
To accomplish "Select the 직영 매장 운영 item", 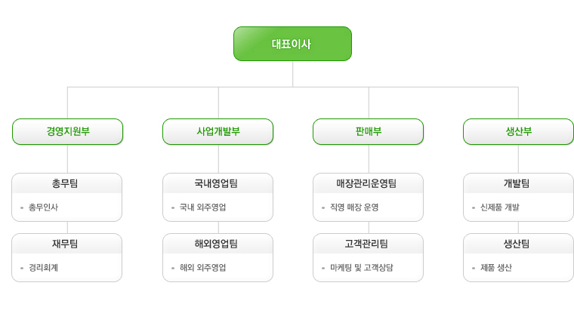I will pos(354,207).
